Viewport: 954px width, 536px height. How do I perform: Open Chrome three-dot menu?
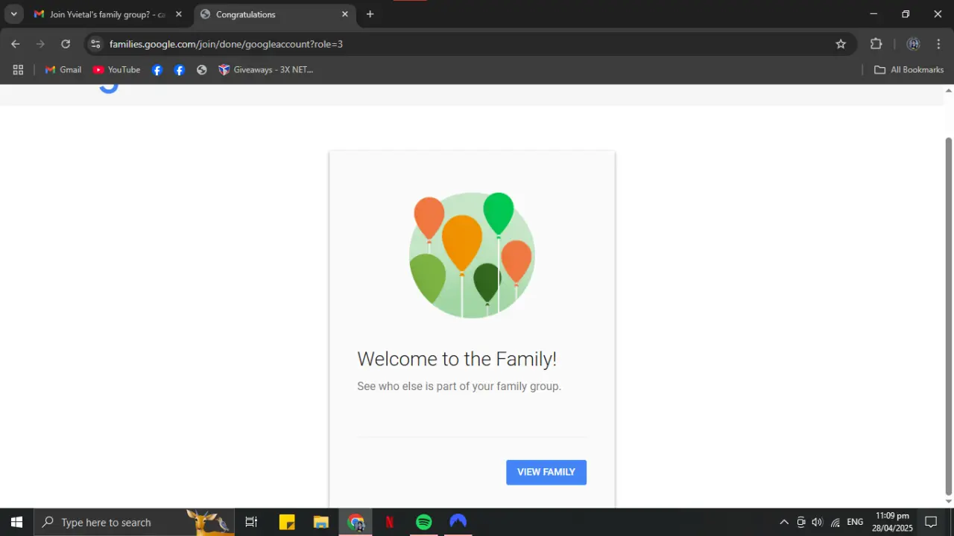(x=938, y=44)
